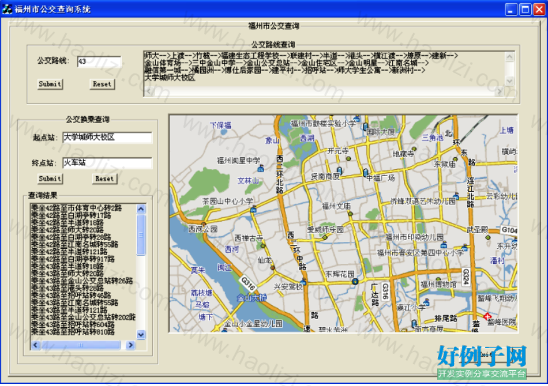The height and width of the screenshot is (386, 548).
Task: Click the red cross hospital icon at 鳌峰医院
Action: (x=487, y=316)
